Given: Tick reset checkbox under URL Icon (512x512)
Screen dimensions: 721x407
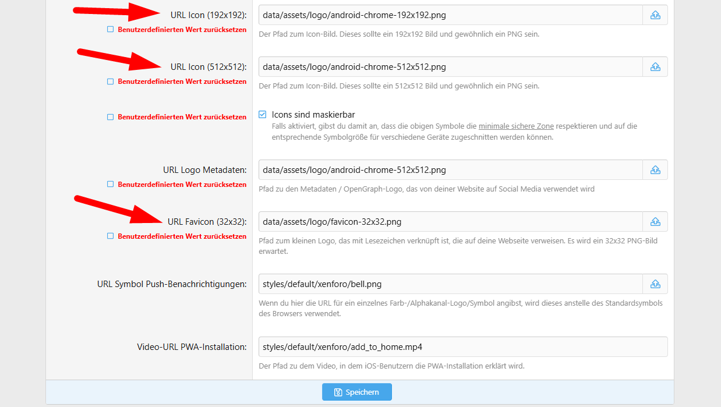Looking at the screenshot, I should pos(110,82).
